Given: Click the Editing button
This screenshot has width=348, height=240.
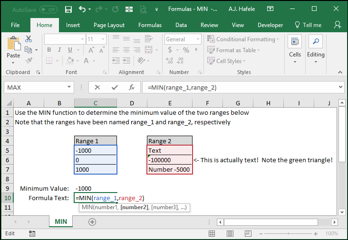Looking at the screenshot, I should 316,49.
